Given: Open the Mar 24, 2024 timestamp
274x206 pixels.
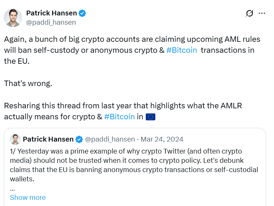Looking at the screenshot, I should click(x=162, y=139).
